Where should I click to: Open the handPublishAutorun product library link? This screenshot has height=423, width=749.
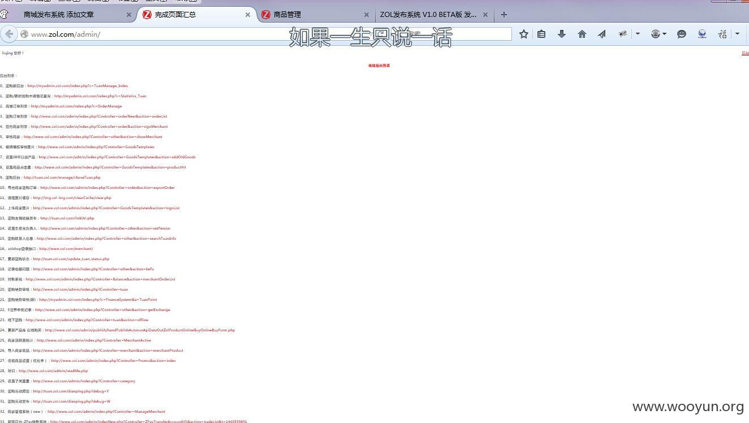click(140, 330)
